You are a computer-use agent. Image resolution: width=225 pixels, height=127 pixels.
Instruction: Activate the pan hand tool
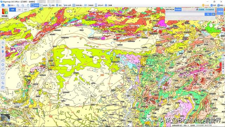coord(28,5)
